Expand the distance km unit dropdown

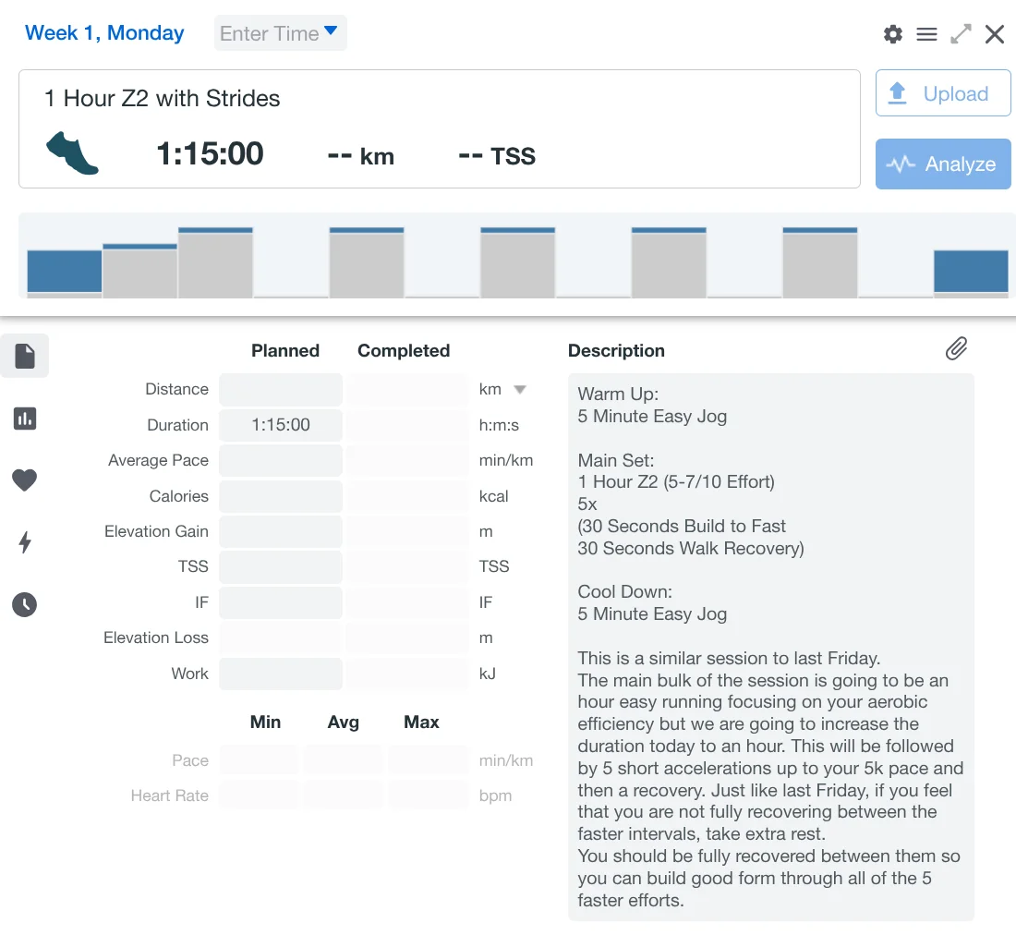pyautogui.click(x=519, y=390)
